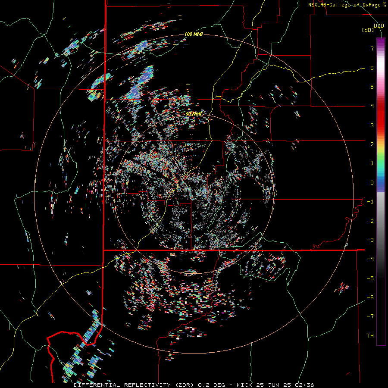Click the legend value '1'
Image resolution: width=388 pixels, height=388 pixels.
point(372,163)
